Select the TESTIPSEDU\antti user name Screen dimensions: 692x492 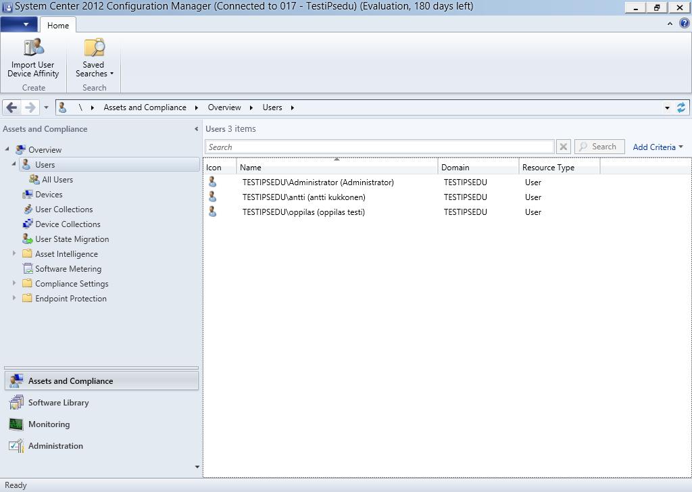[x=303, y=197]
